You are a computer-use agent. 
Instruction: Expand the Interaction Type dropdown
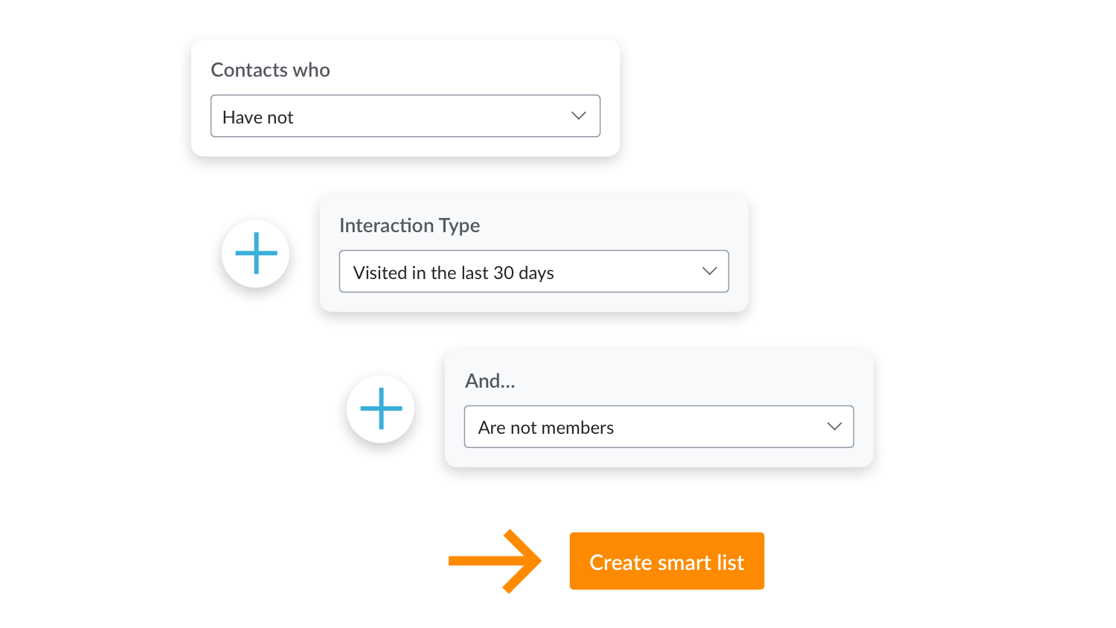pos(533,272)
